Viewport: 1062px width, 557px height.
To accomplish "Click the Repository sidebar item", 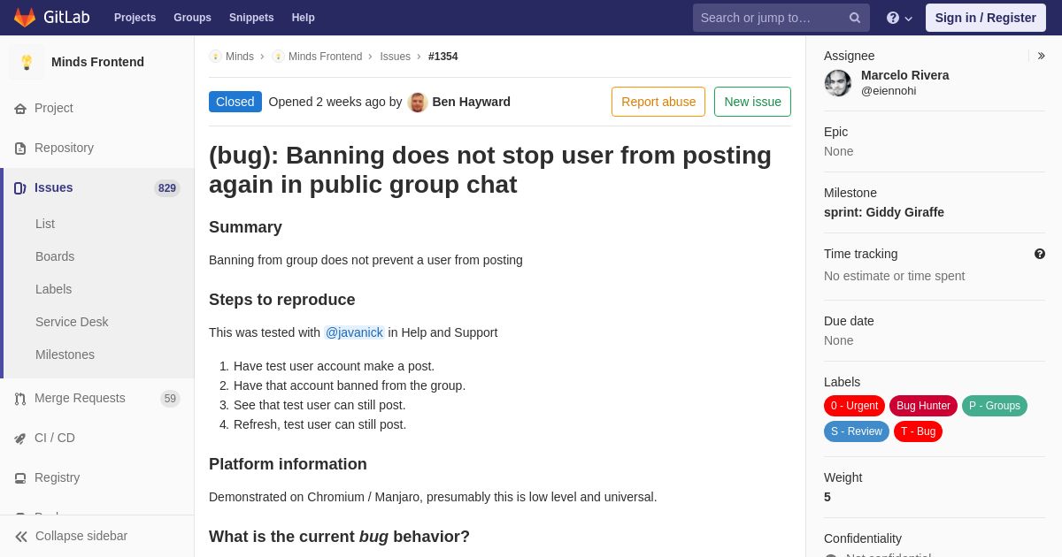I will pyautogui.click(x=97, y=148).
